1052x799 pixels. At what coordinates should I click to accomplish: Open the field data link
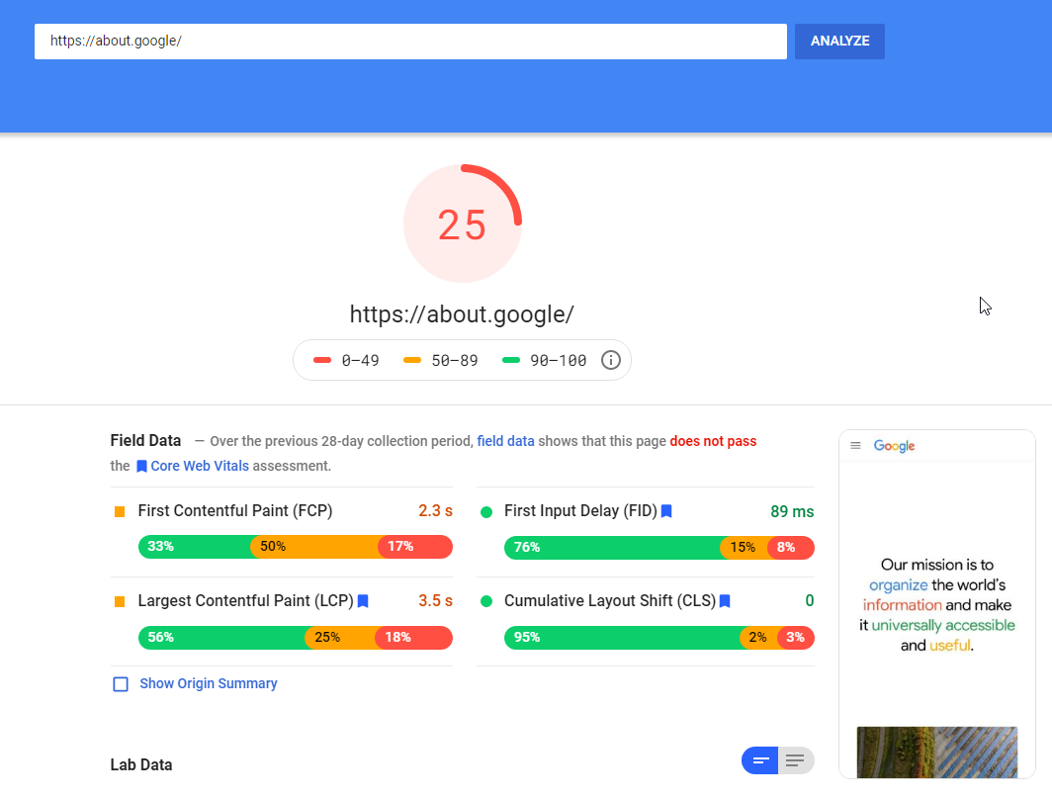click(505, 441)
